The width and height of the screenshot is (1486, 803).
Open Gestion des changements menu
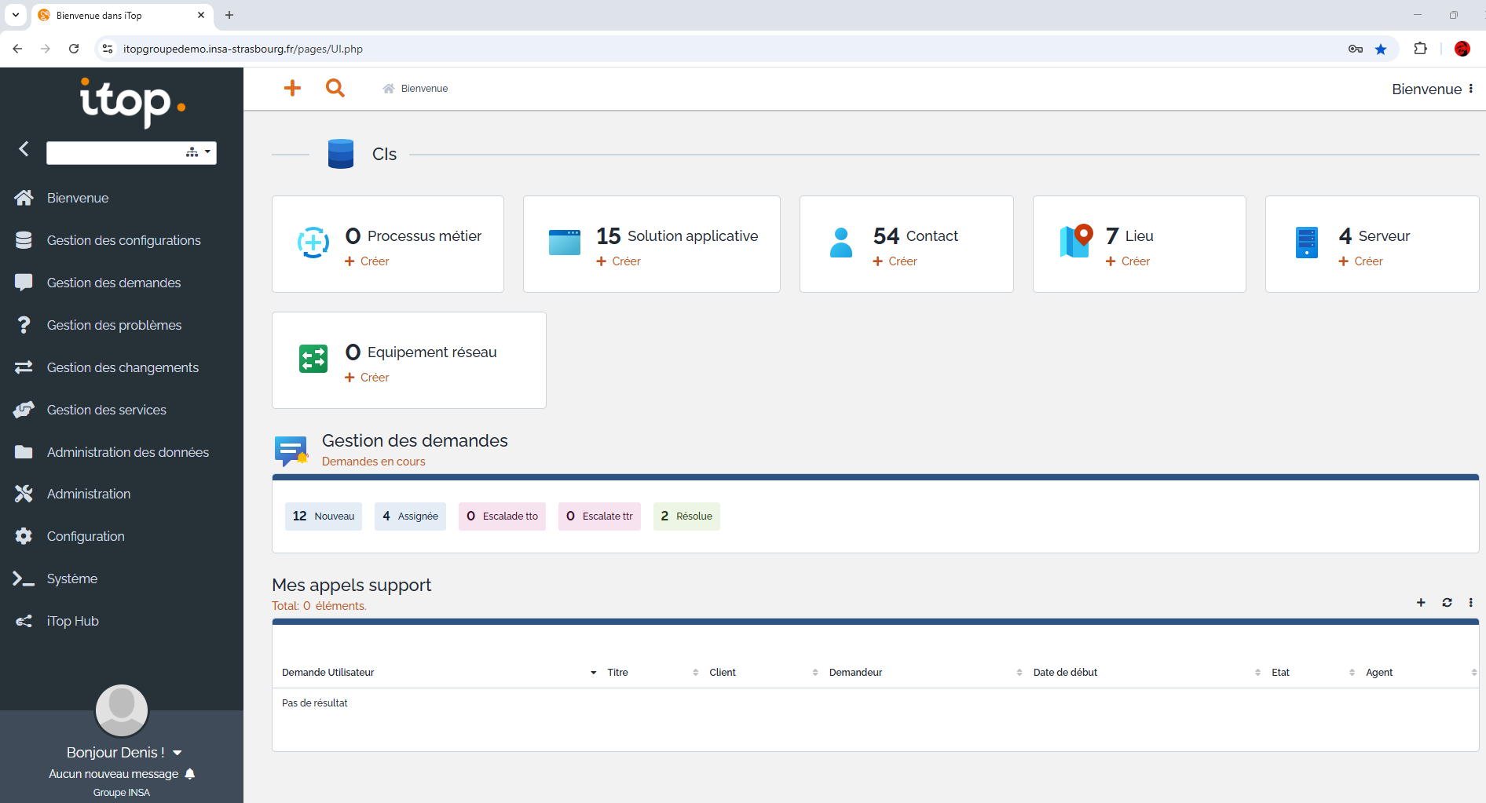click(123, 367)
